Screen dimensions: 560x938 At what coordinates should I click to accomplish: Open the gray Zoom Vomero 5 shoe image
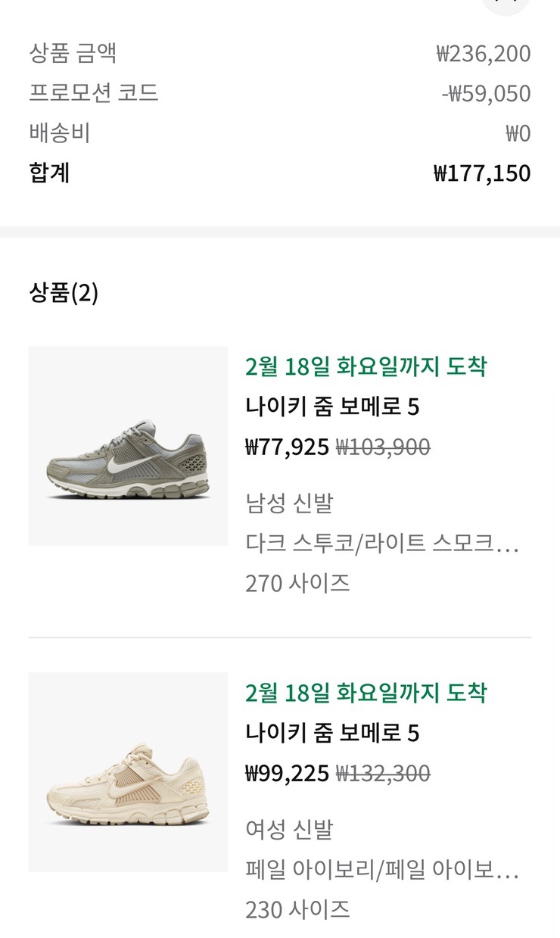coord(128,446)
